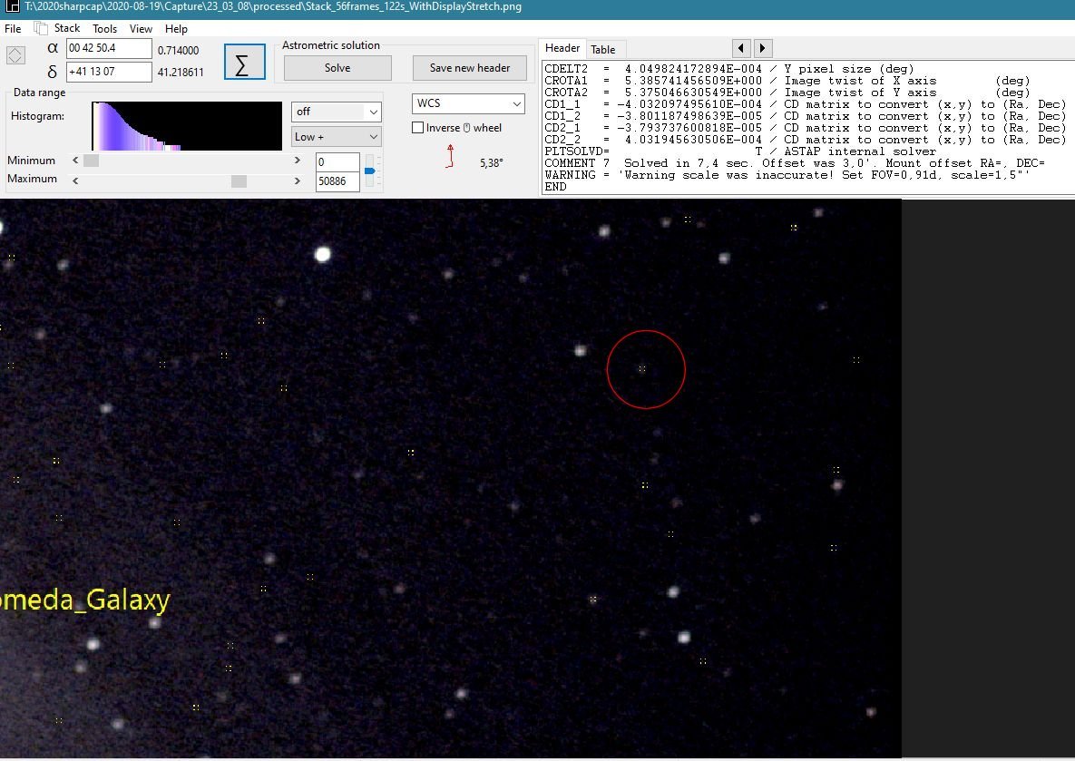The width and height of the screenshot is (1075, 761).
Task: Click the blue vertical slider beside value fields
Action: coord(369,171)
